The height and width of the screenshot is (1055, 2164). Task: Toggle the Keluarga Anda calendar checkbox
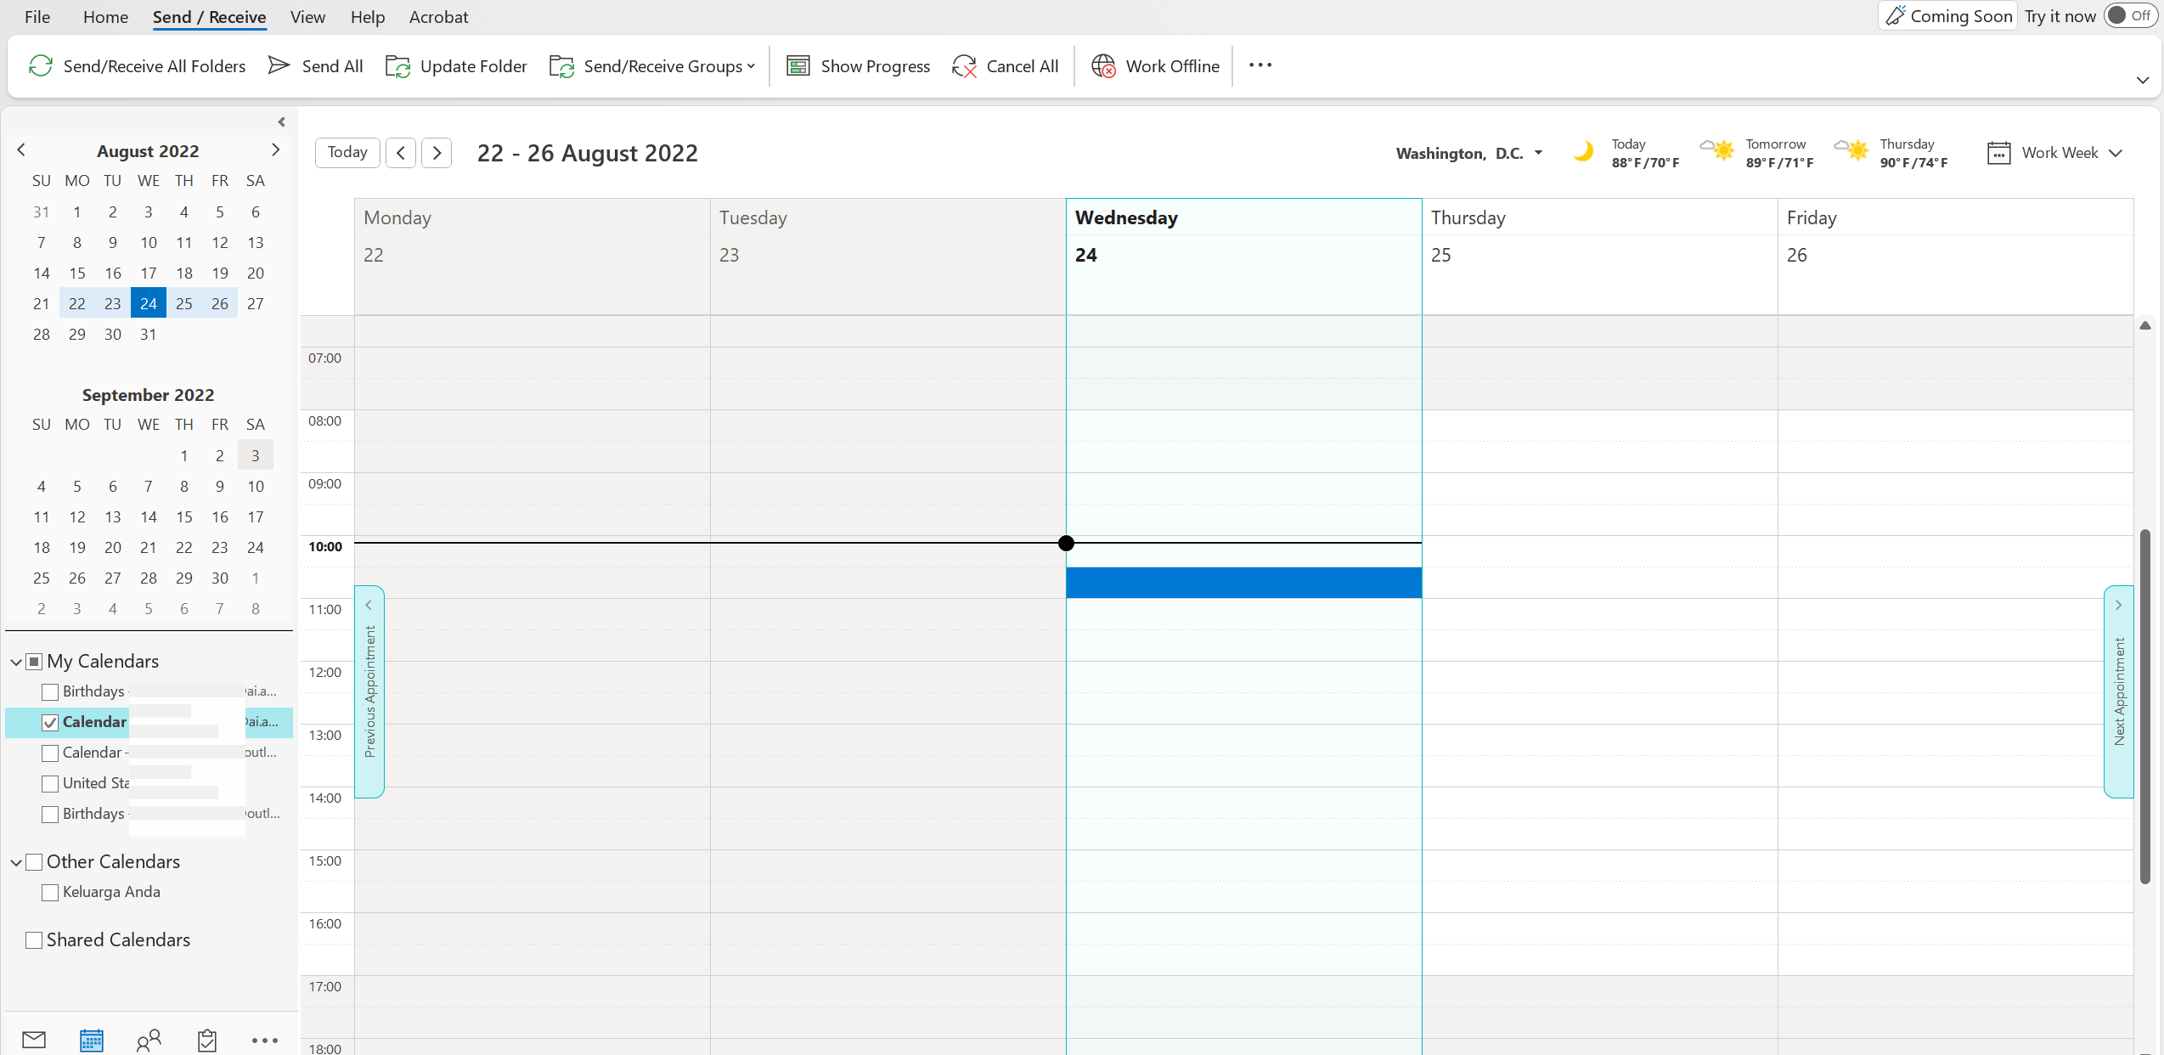[x=49, y=891]
